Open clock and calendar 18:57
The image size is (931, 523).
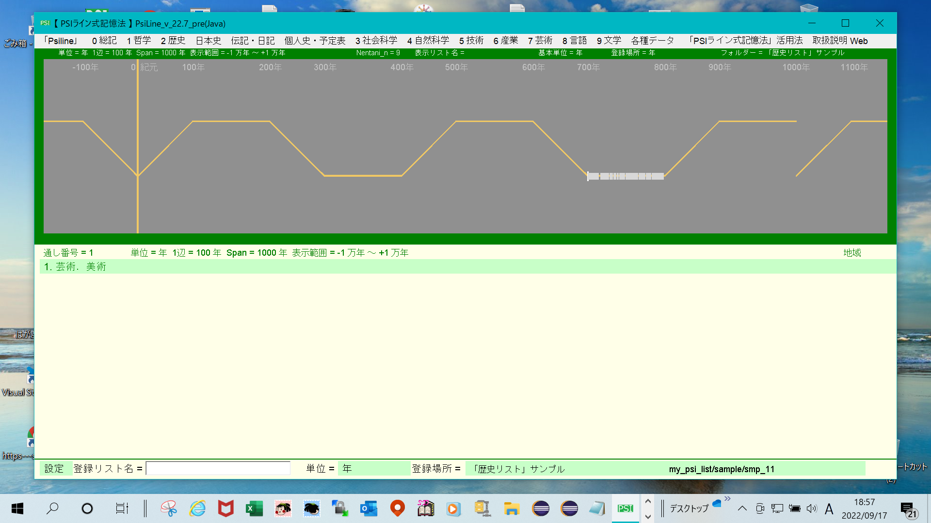click(864, 508)
